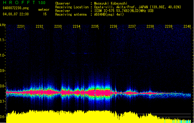
Task: Select antenna text A504HB(yagi 4el)
Action: 109,14
